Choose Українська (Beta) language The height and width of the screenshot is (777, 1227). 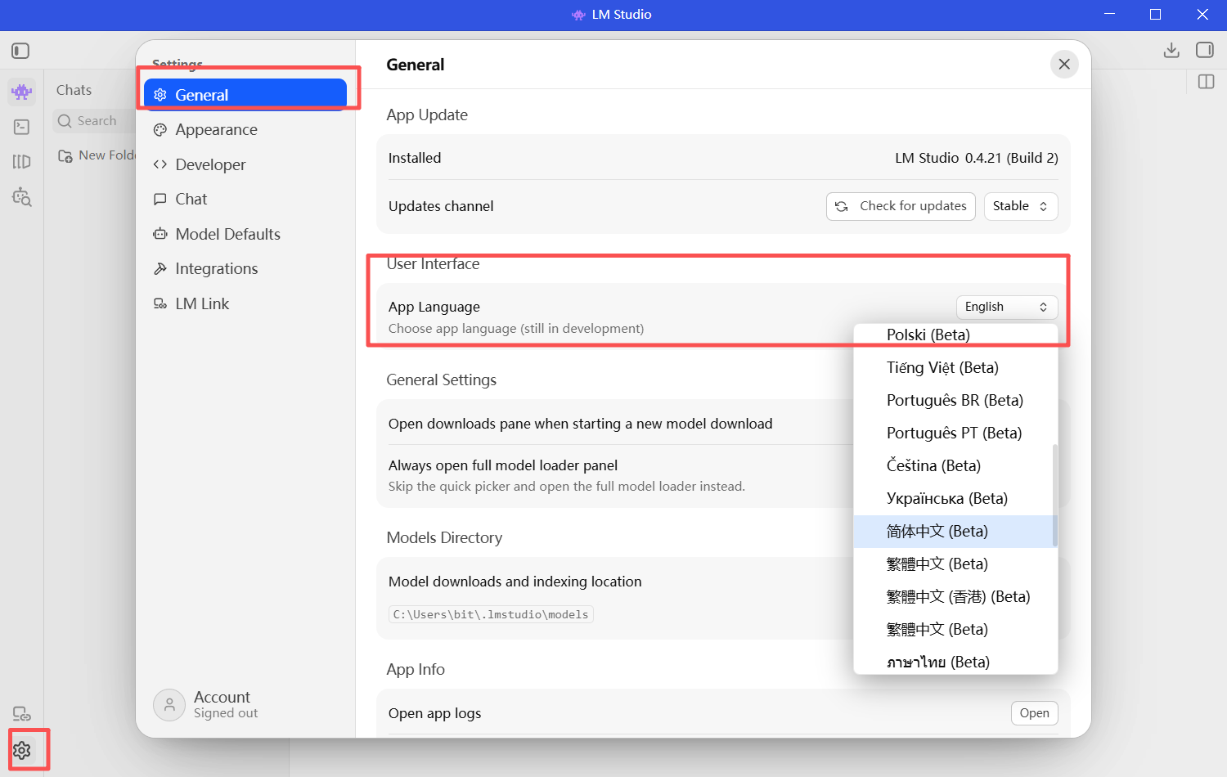955,498
